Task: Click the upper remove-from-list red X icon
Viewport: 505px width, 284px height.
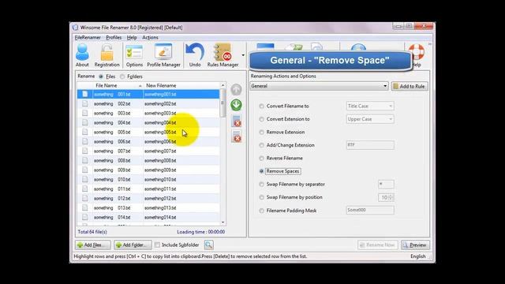Action: point(237,121)
